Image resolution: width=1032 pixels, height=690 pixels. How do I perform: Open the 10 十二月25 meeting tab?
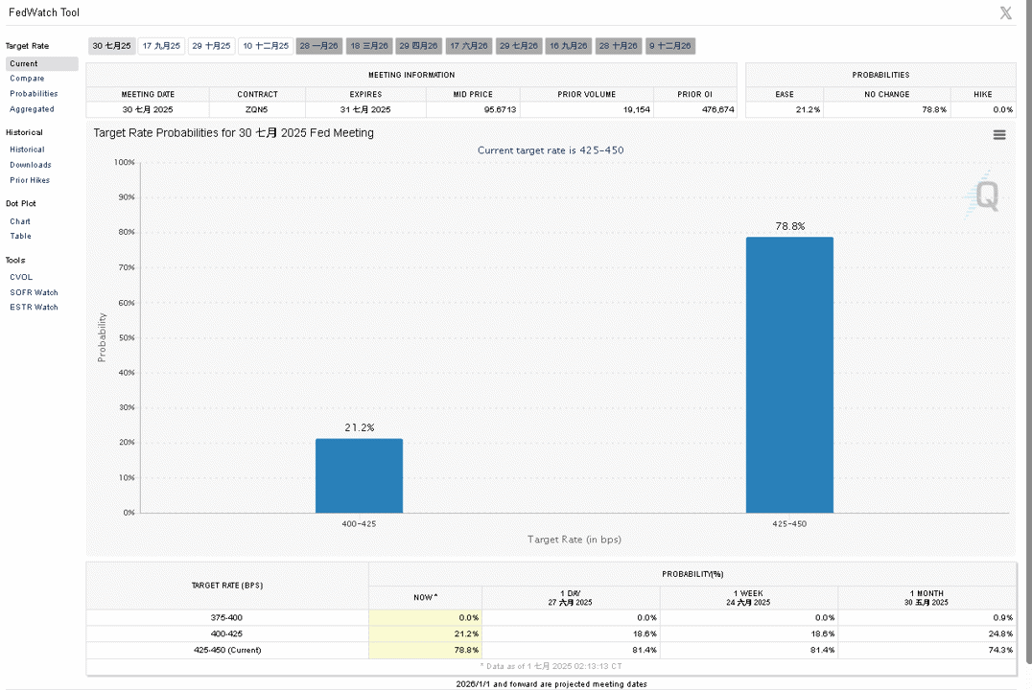click(266, 46)
